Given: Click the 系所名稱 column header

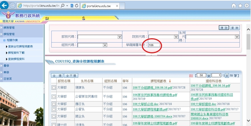Looking at the screenshot, I should point(87,81).
